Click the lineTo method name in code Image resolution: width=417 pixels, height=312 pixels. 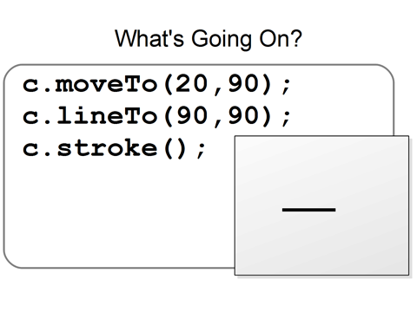(x=107, y=115)
